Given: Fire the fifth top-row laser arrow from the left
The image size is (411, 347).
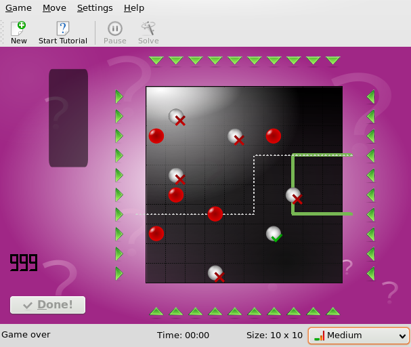Looking at the screenshot, I should (235, 60).
